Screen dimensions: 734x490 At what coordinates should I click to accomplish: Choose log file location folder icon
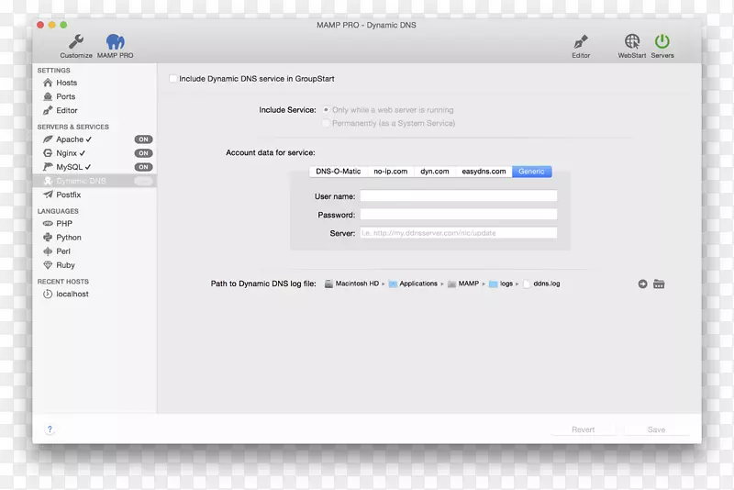[x=659, y=284]
